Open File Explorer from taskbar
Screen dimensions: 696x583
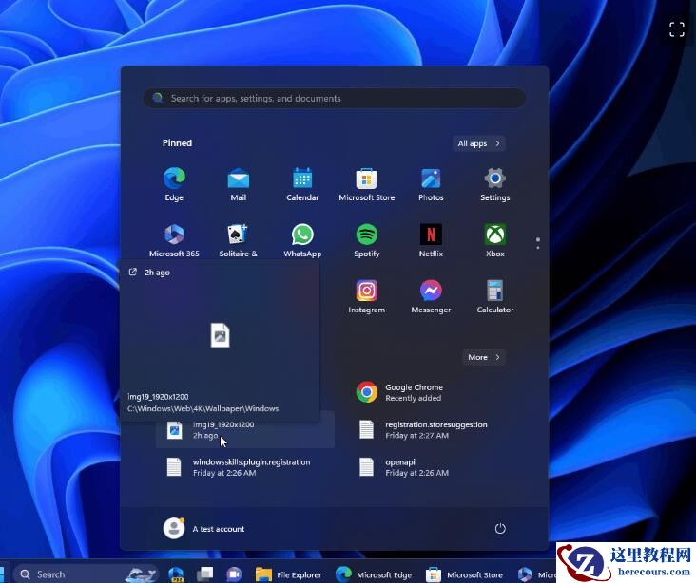[x=288, y=574]
